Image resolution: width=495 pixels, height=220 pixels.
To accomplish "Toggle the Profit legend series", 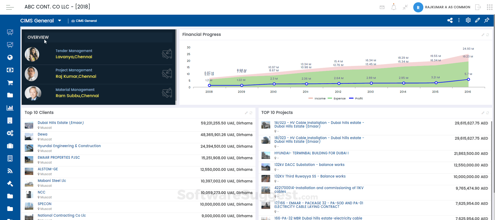I will click(356, 99).
